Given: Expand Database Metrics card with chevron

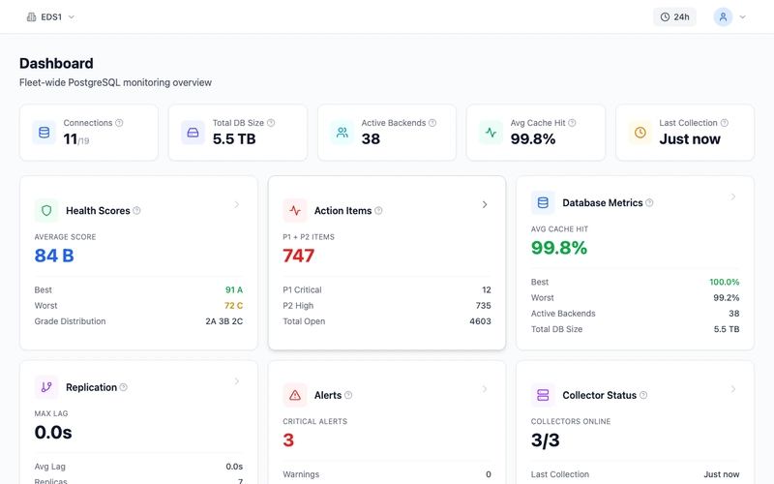Looking at the screenshot, I should coord(733,197).
